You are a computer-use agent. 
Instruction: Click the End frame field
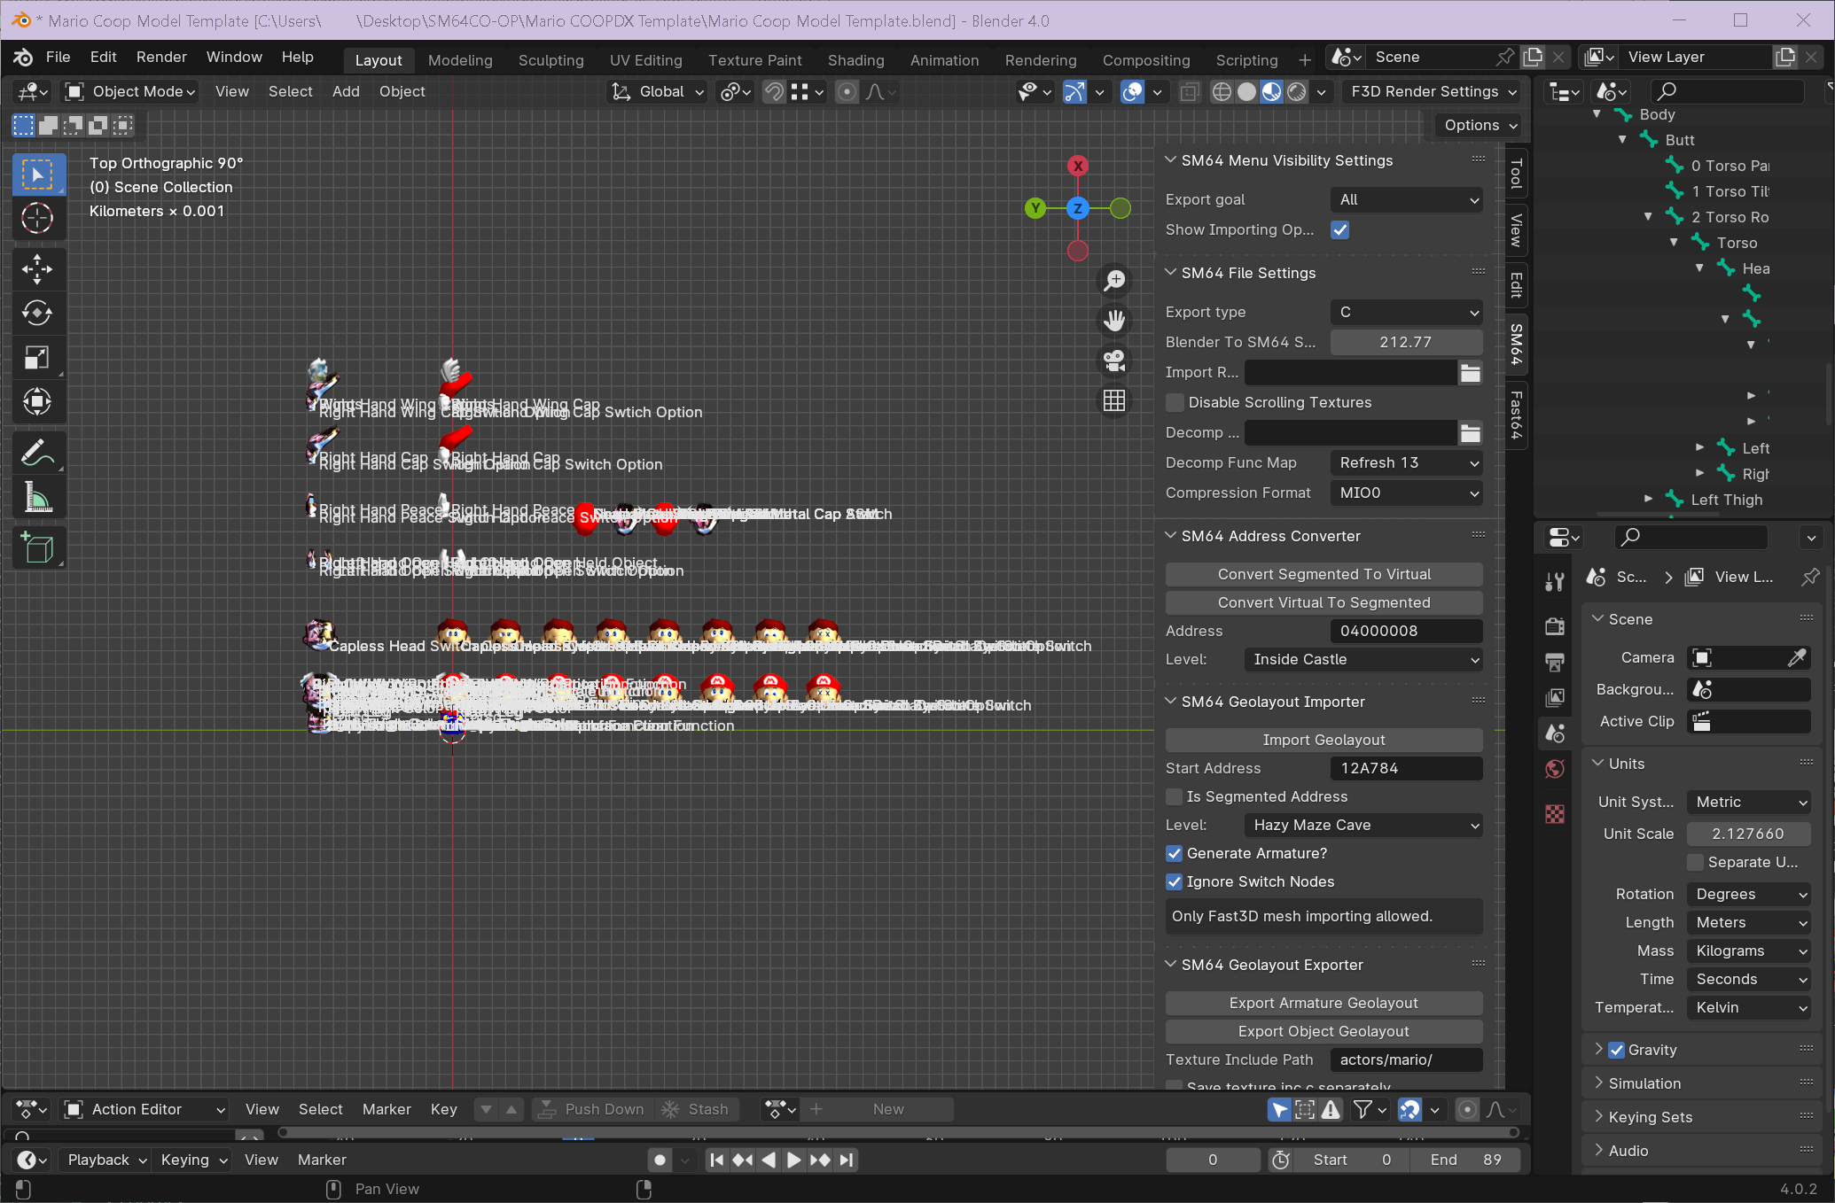(1466, 1160)
